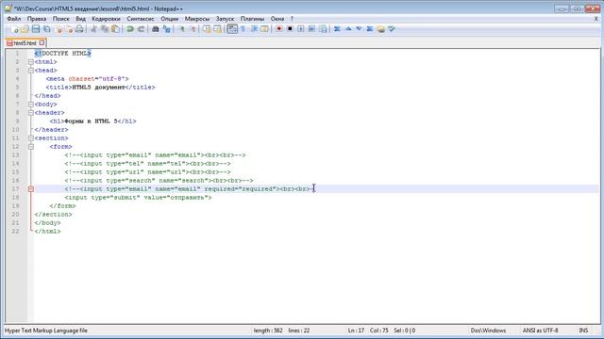Click the Save recorded macro icon
This screenshot has width=604, height=339.
[323, 29]
